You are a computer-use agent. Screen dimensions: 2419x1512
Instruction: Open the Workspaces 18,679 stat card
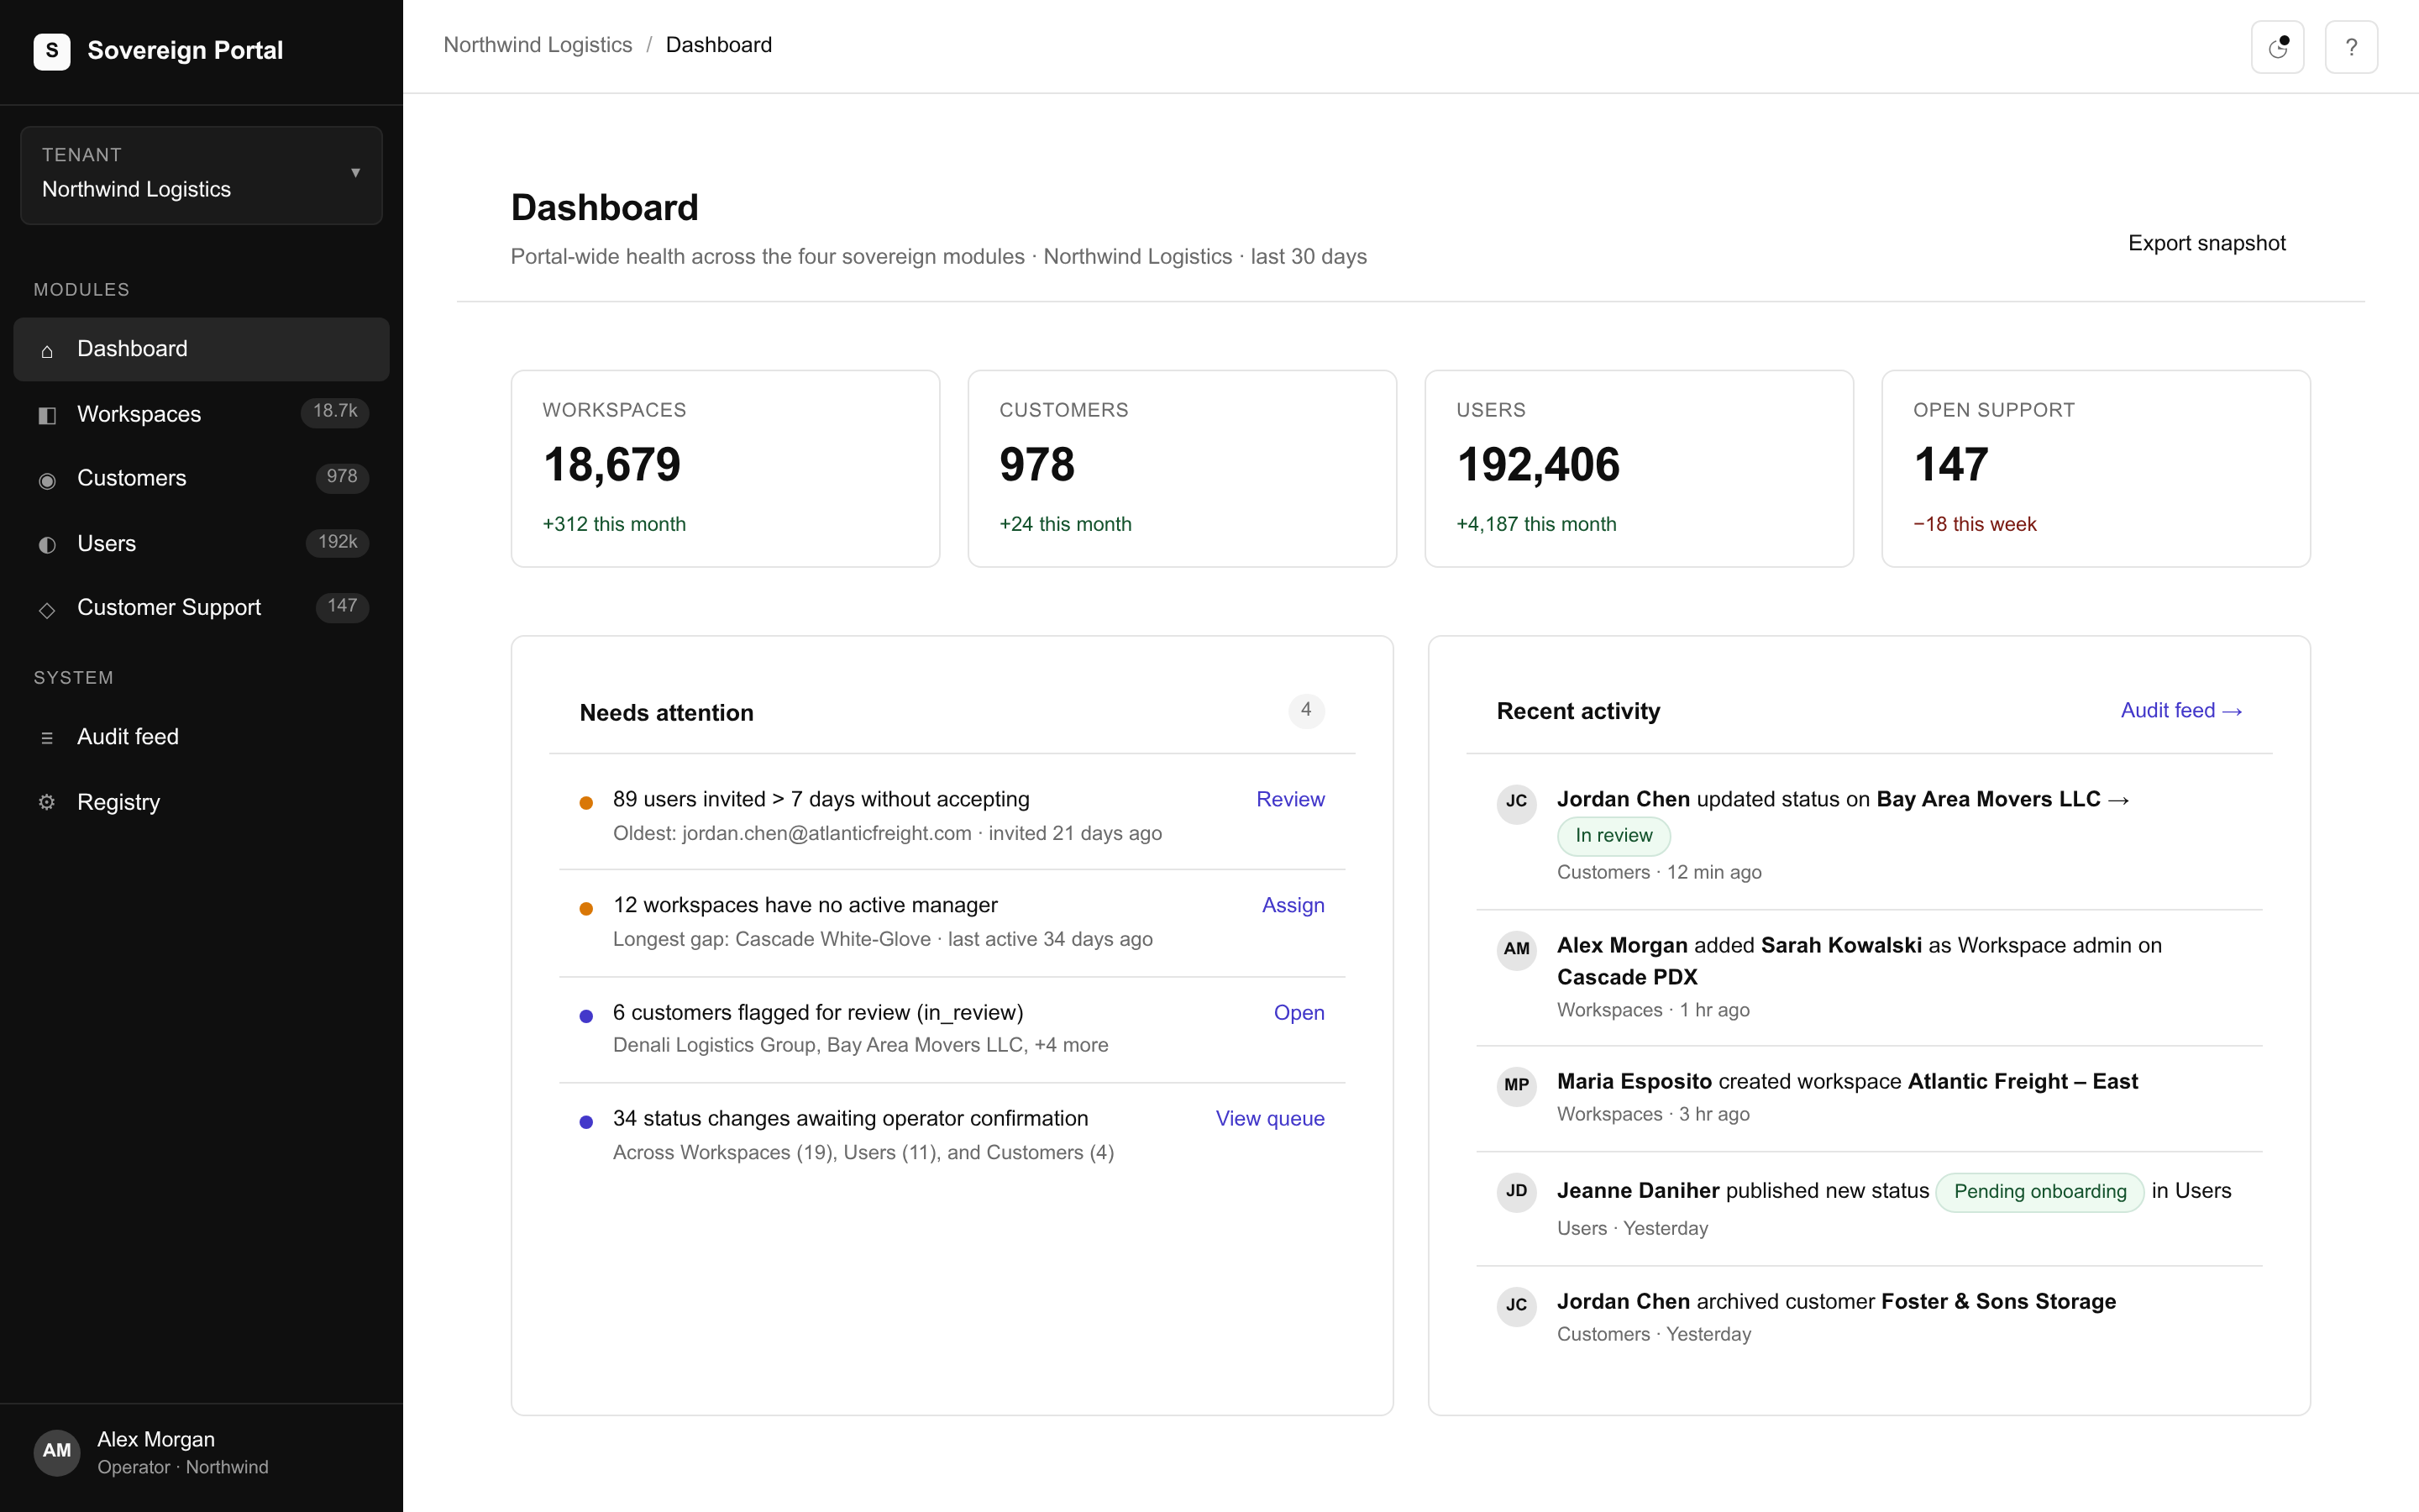click(x=725, y=469)
